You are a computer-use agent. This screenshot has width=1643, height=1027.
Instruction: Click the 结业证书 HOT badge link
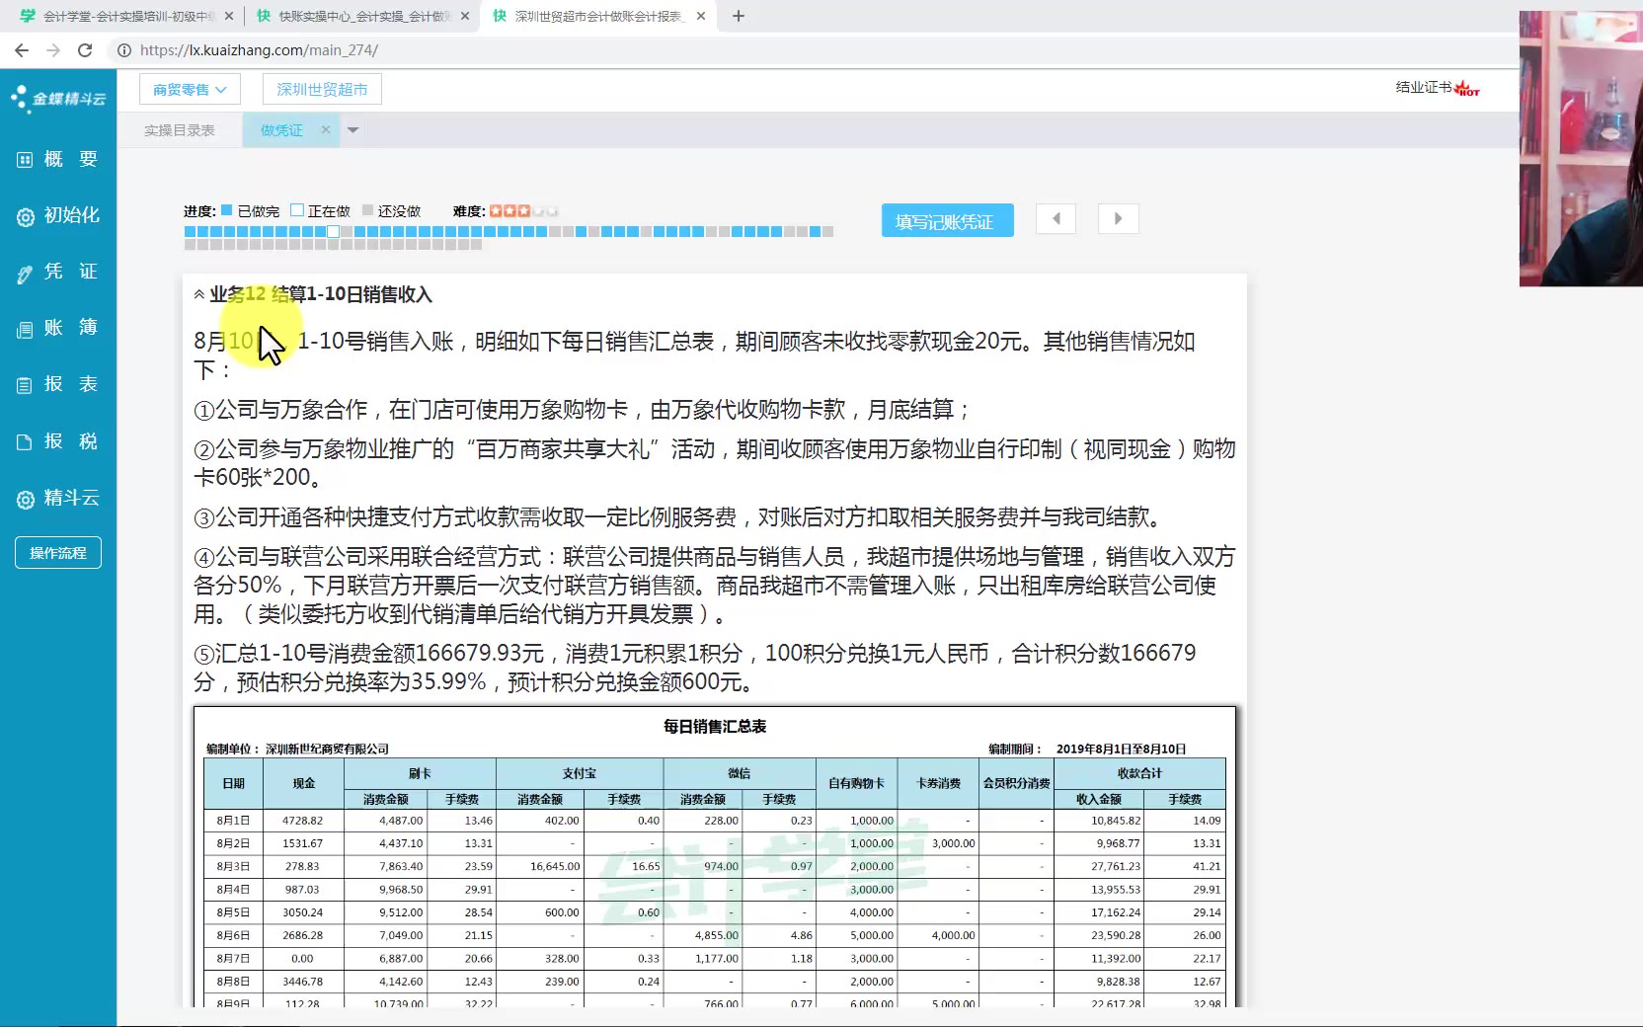[x=1438, y=88]
